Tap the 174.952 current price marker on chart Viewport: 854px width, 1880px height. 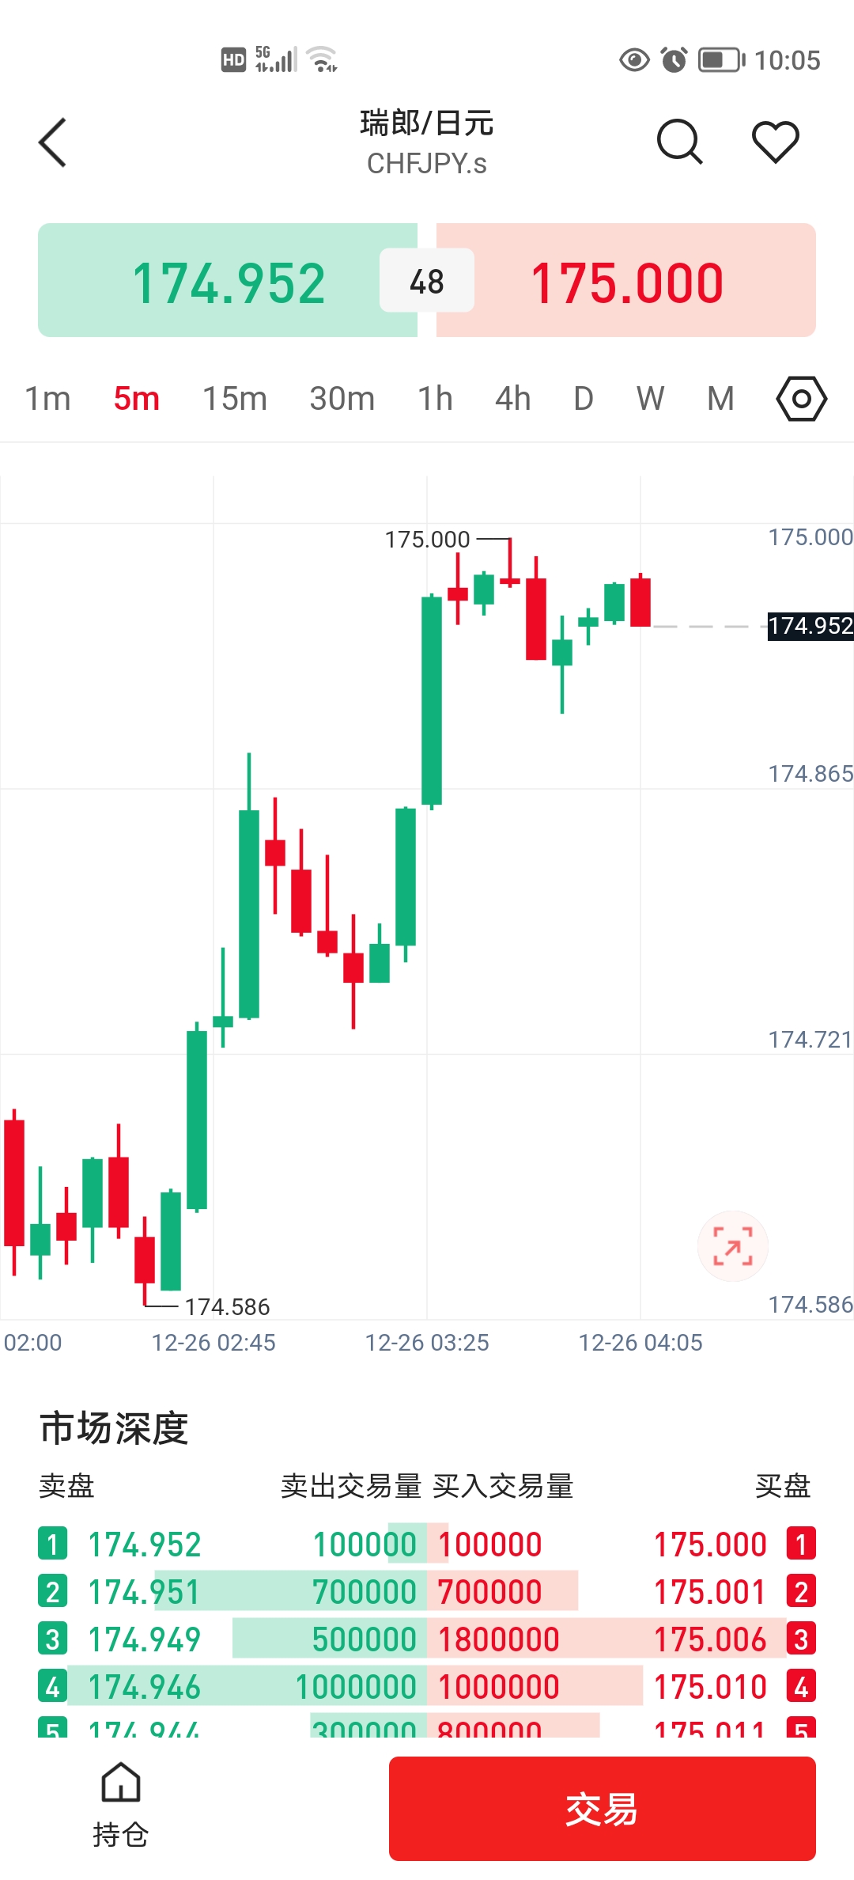(x=811, y=626)
